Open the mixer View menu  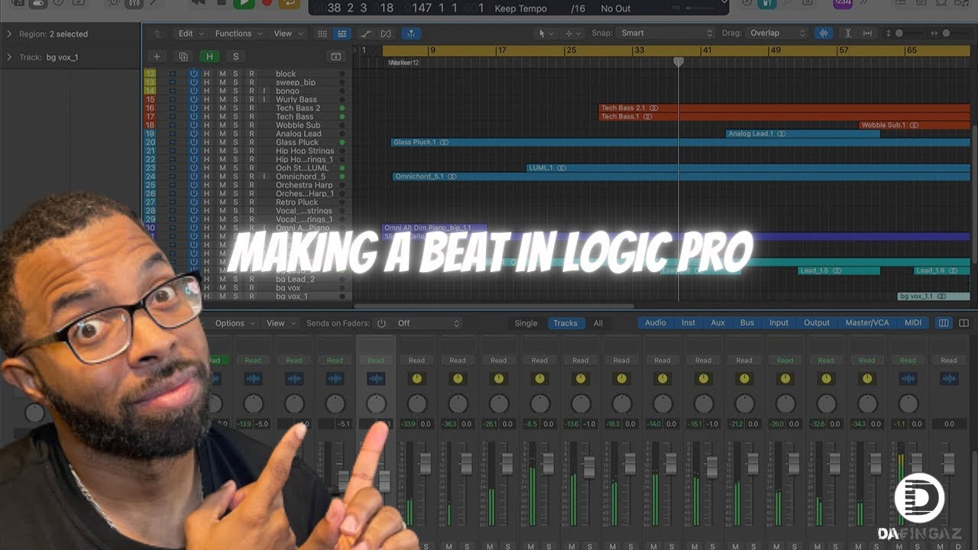280,323
